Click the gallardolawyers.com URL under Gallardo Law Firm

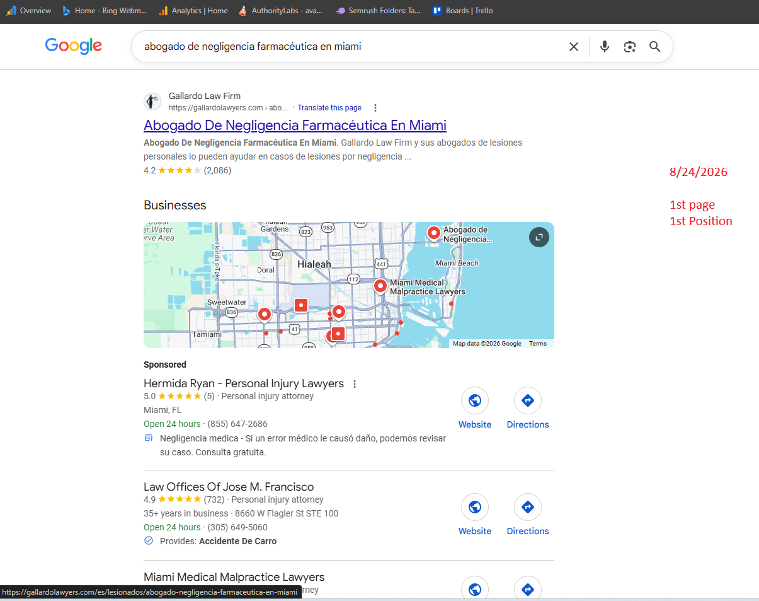[228, 108]
